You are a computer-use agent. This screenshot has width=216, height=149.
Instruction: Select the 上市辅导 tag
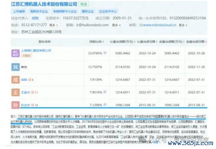(19, 11)
